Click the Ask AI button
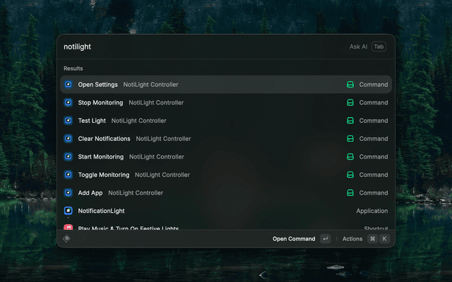 [358, 47]
